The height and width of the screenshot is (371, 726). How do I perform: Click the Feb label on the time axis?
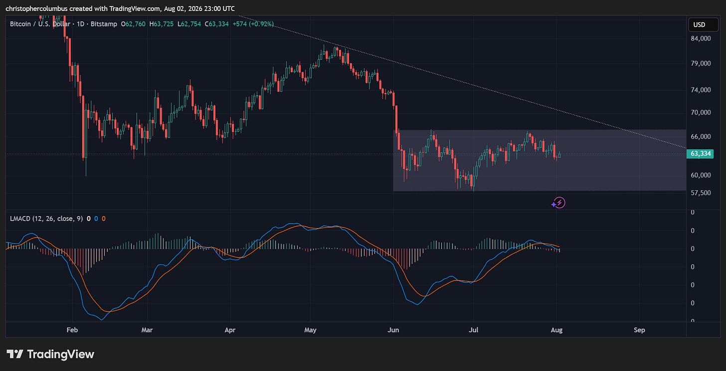(72, 330)
